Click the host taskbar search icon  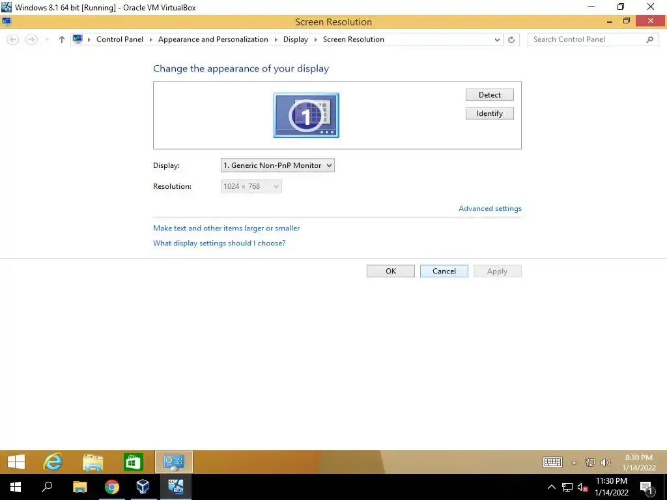click(x=47, y=487)
